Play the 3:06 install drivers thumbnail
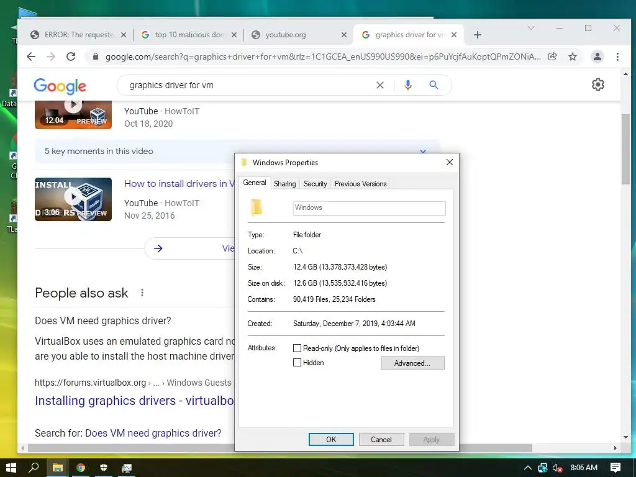This screenshot has width=636, height=477. click(x=73, y=199)
